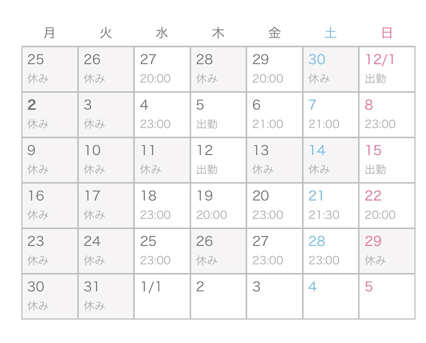Select Saturday the 7th at 21:00

[x=331, y=115]
